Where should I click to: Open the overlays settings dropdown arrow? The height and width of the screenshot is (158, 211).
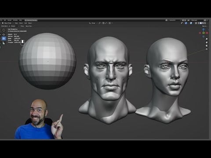point(193,23)
